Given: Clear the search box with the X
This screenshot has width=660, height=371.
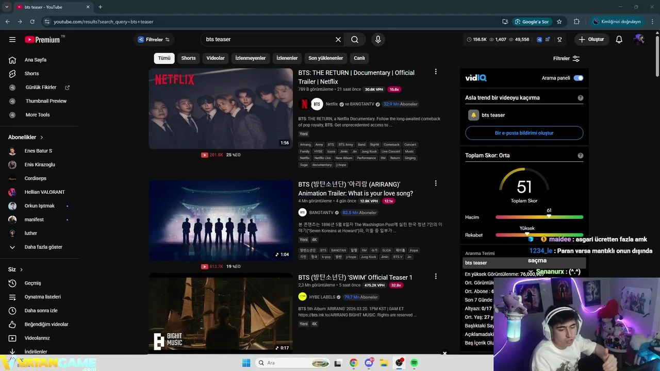Looking at the screenshot, I should [x=338, y=39].
